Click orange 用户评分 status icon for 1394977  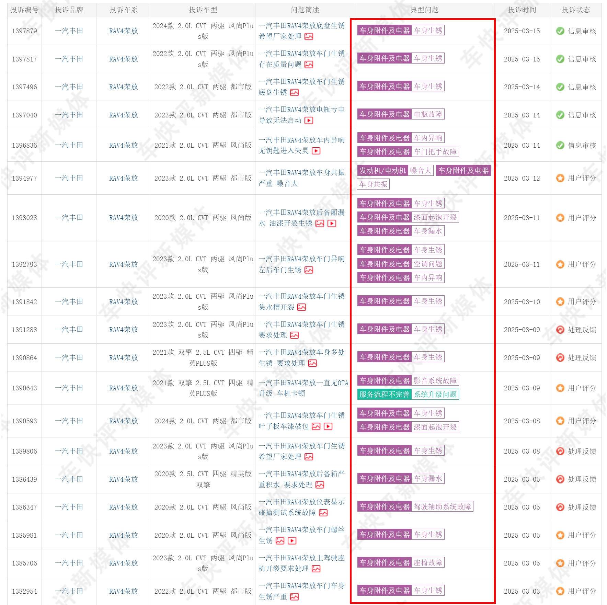coord(560,178)
